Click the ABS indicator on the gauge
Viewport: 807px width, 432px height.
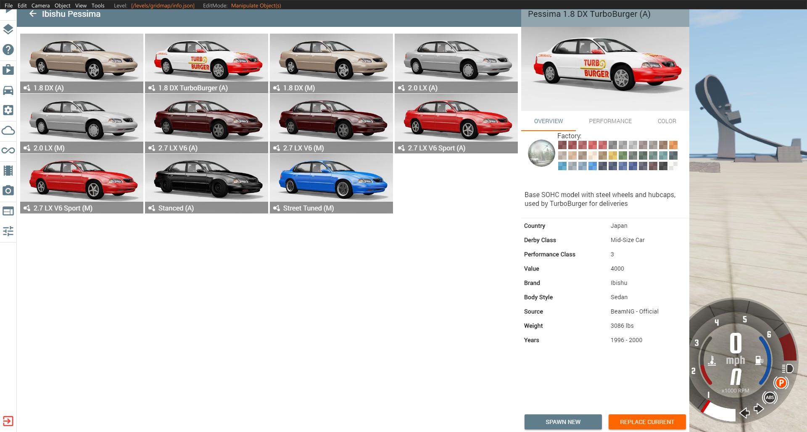coord(770,398)
